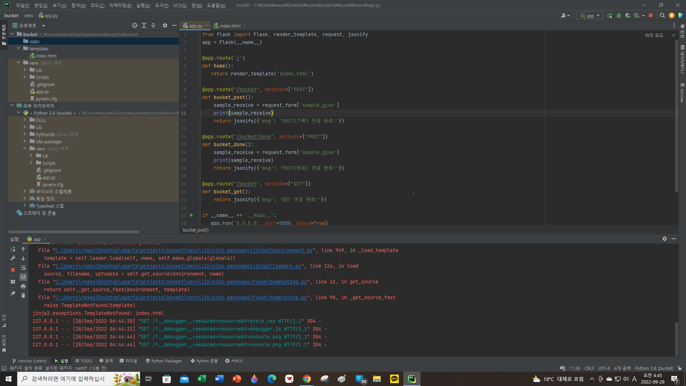Screen dimensions: 686x386
Task: Open Chrome from the Windows taskbar
Action: [x=307, y=379]
